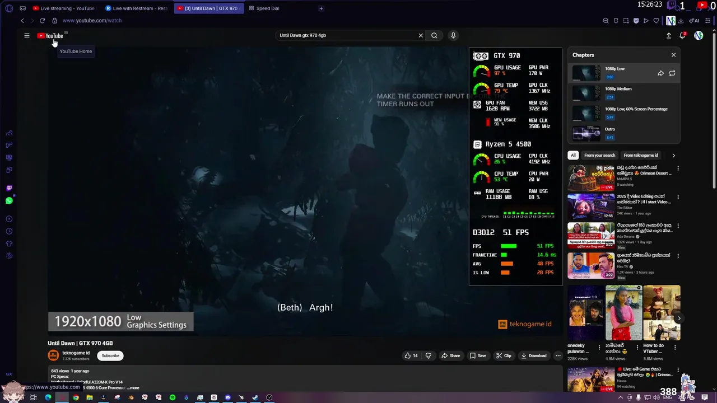The height and width of the screenshot is (403, 717).
Task: Expand description with ...more
Action: coord(133,388)
